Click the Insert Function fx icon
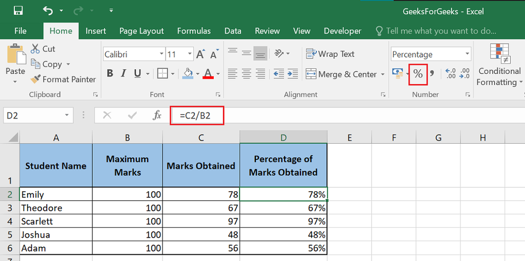 (157, 115)
